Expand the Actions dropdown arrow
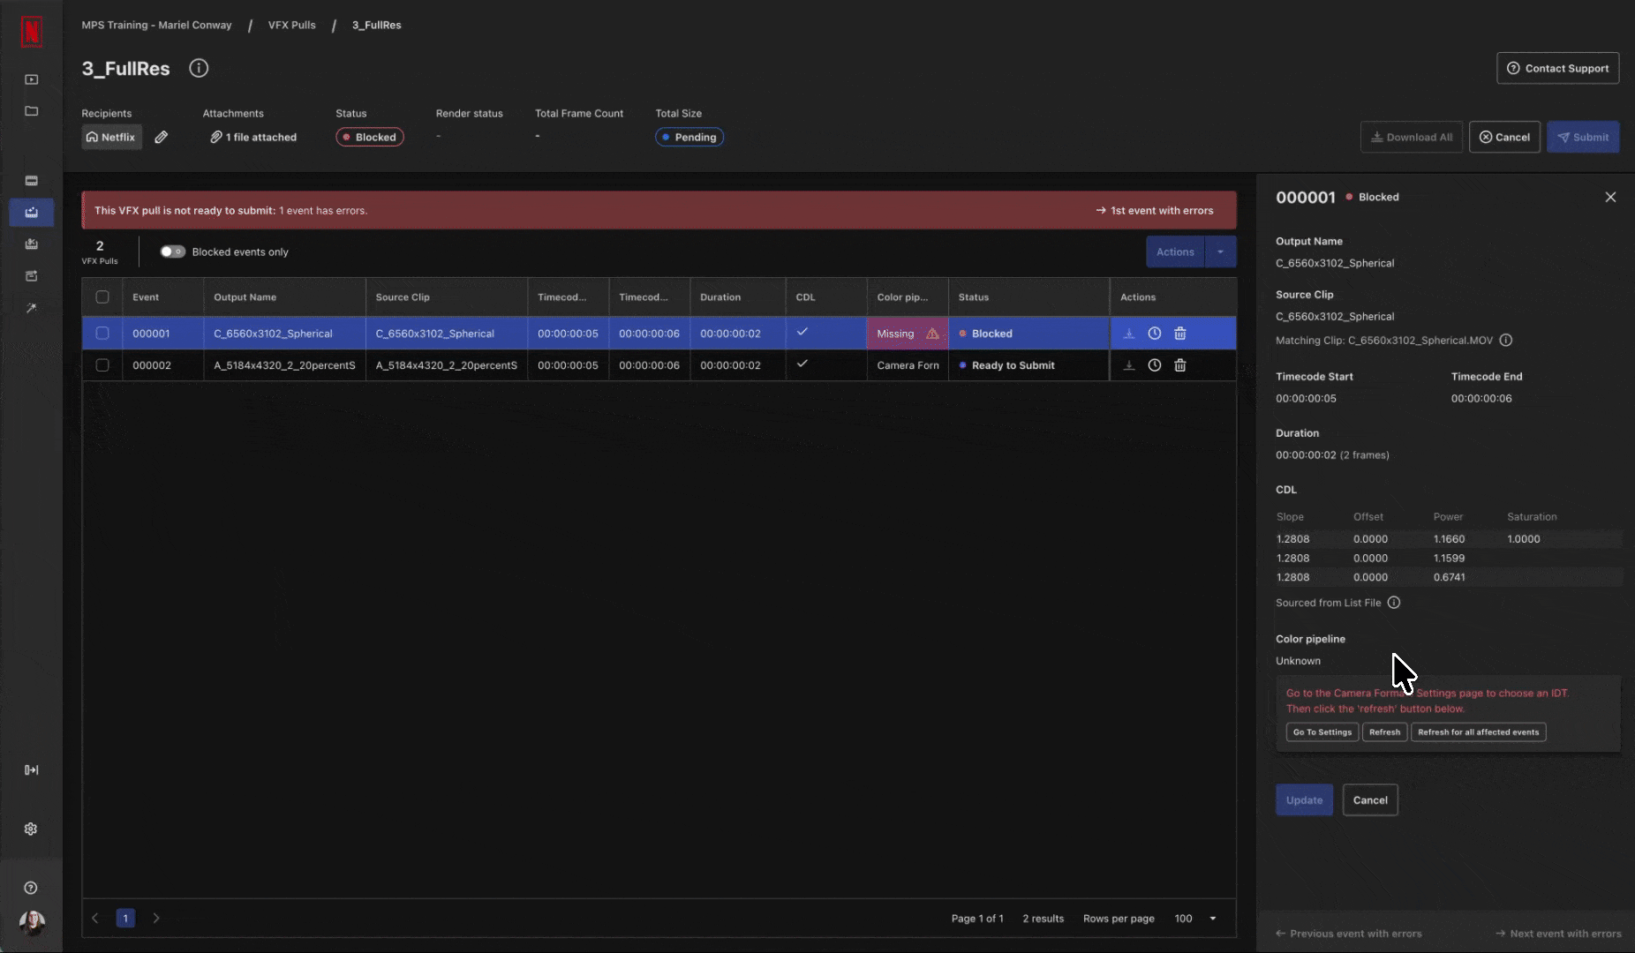1635x953 pixels. 1220,251
